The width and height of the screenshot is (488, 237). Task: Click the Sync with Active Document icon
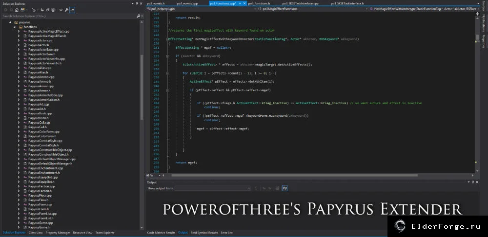pos(42,10)
